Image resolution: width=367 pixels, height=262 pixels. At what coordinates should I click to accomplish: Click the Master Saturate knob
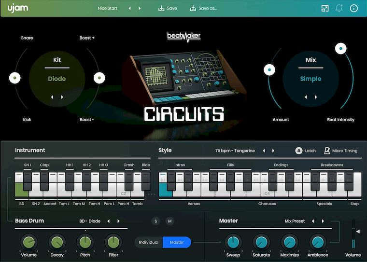261,242
